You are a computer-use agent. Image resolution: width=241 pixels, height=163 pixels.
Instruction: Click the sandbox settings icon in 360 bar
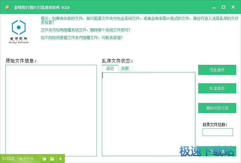coord(44,159)
